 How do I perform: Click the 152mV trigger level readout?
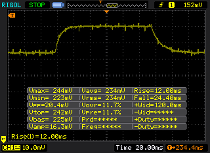point(193,5)
